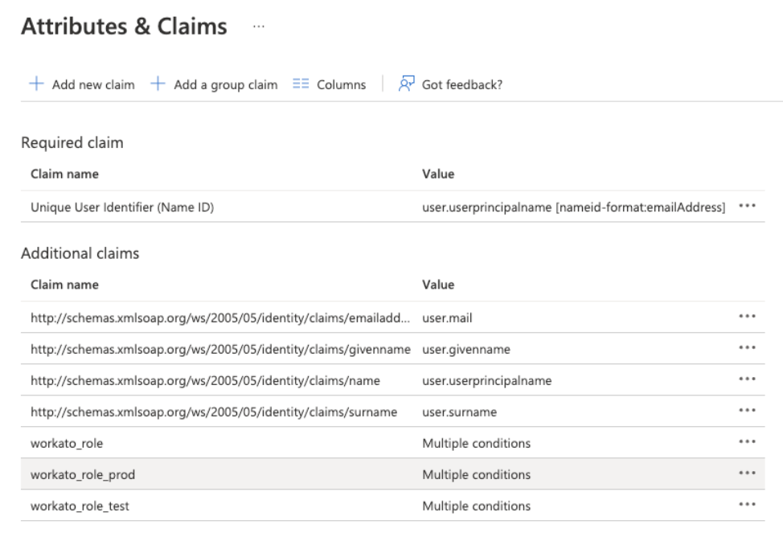Show the context menu for workato_role_test
The height and width of the screenshot is (545, 783).
[747, 505]
